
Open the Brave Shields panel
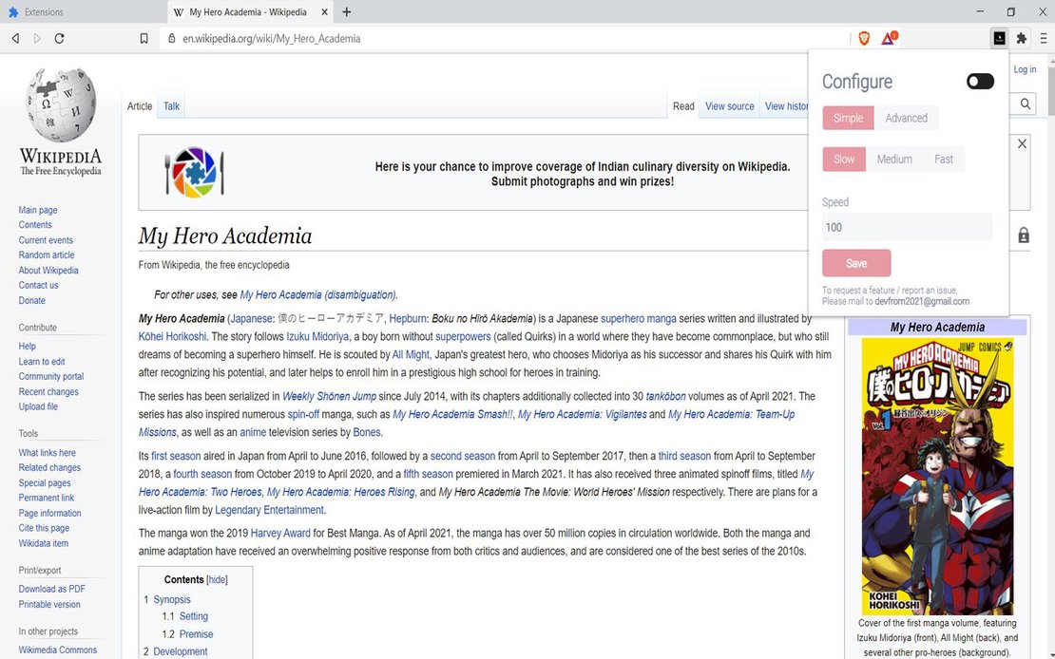[x=864, y=38]
